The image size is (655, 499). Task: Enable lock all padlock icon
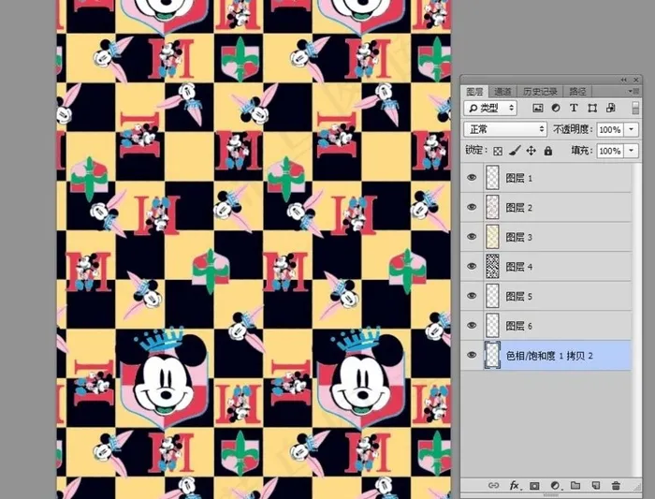[x=548, y=151]
